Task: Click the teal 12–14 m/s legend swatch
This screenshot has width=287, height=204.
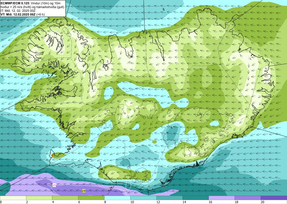Action: click(x=170, y=198)
